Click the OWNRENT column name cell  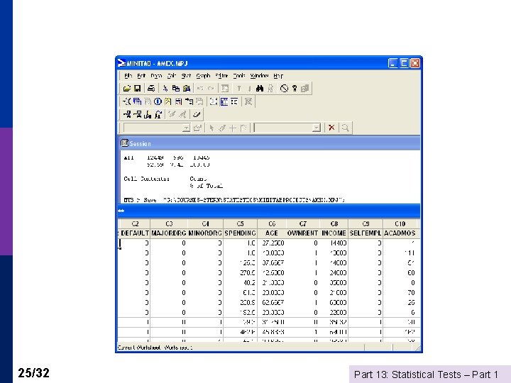pos(303,233)
